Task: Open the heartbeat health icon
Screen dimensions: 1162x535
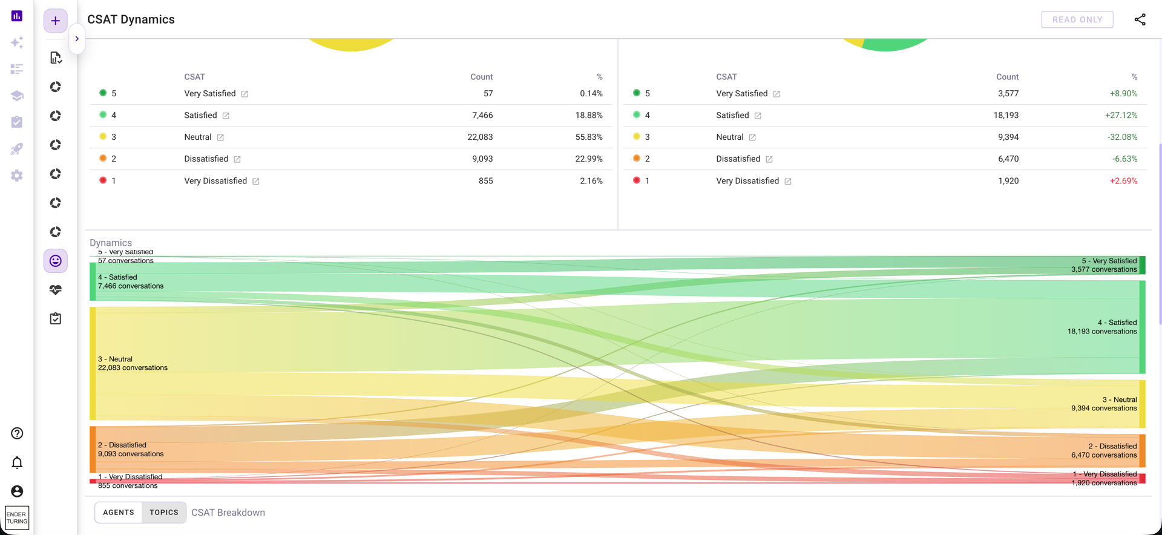Action: tap(56, 290)
